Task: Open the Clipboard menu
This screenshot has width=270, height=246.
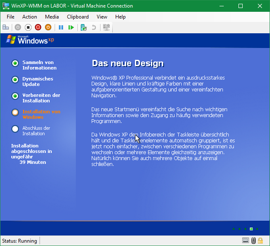Action: (78, 17)
